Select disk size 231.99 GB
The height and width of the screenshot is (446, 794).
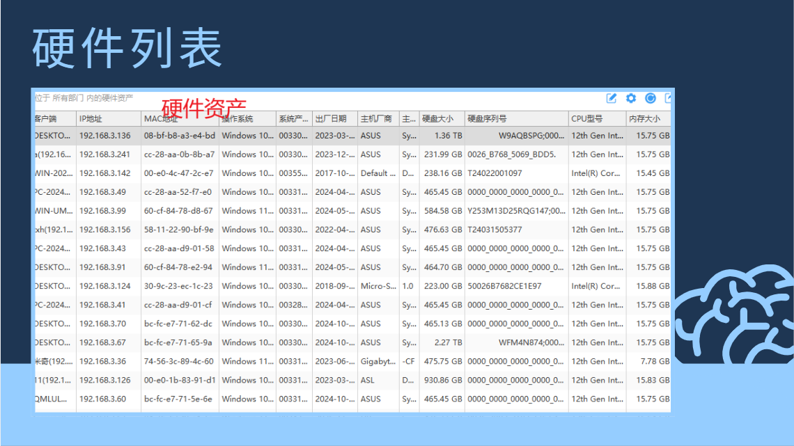(443, 154)
